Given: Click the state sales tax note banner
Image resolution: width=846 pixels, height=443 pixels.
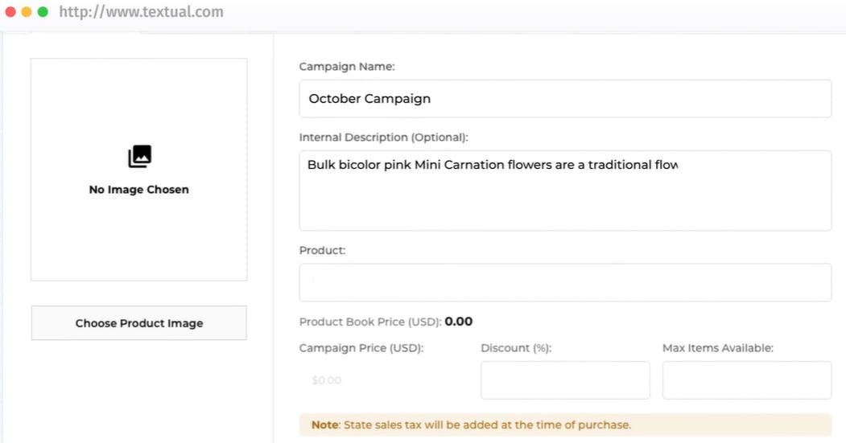Looking at the screenshot, I should coord(564,425).
